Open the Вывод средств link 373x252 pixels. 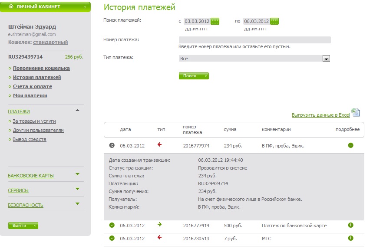point(30,139)
